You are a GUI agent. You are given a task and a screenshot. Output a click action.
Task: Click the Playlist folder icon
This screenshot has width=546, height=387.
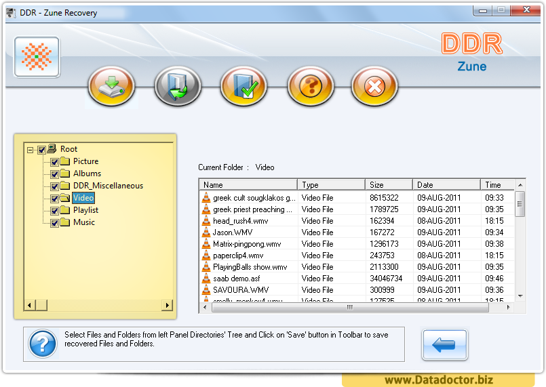click(x=64, y=210)
